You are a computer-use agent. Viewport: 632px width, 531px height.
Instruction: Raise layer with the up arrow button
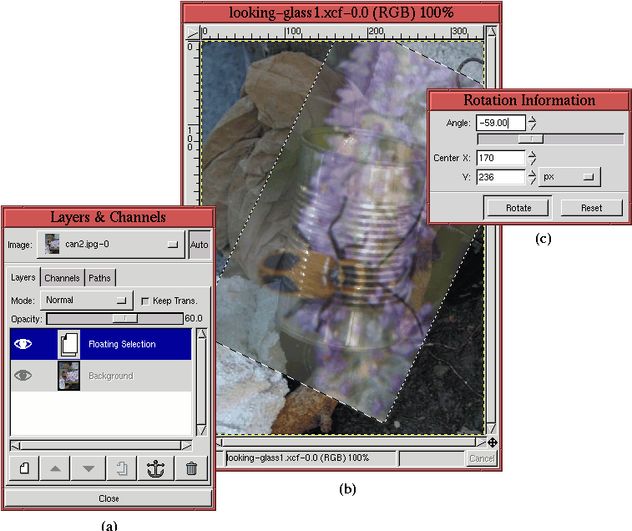coord(55,468)
